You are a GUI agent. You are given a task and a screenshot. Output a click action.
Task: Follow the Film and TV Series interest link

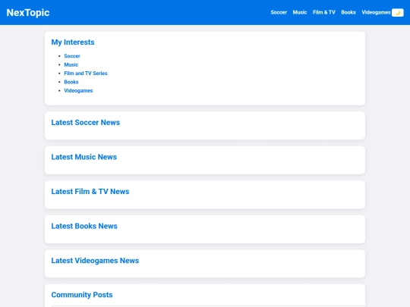click(86, 74)
